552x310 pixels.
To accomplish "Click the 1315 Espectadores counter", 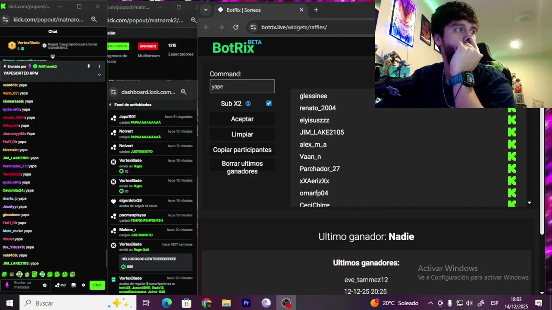I will click(181, 50).
